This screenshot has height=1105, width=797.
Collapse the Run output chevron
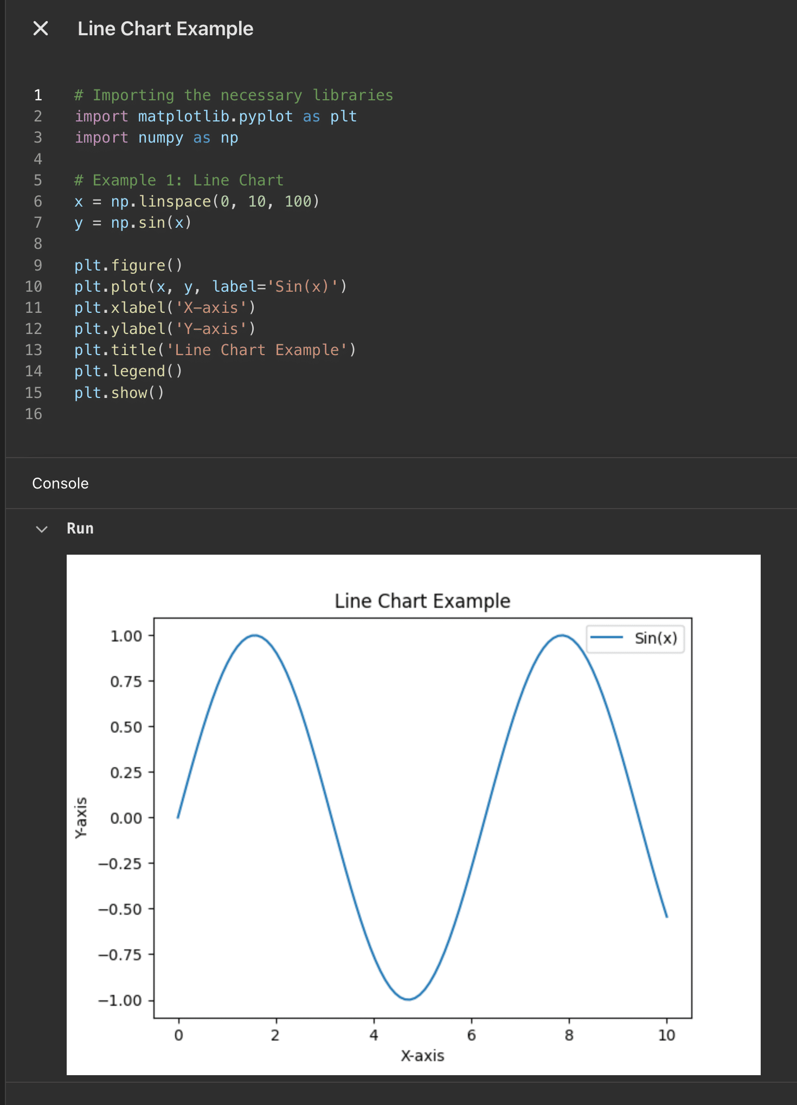42,529
